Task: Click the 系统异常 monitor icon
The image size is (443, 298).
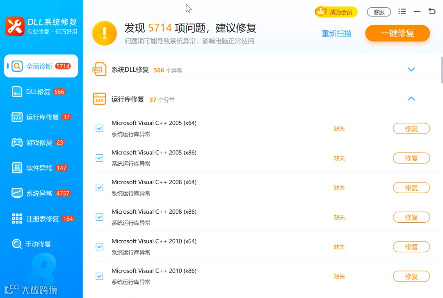Action: 17,193
